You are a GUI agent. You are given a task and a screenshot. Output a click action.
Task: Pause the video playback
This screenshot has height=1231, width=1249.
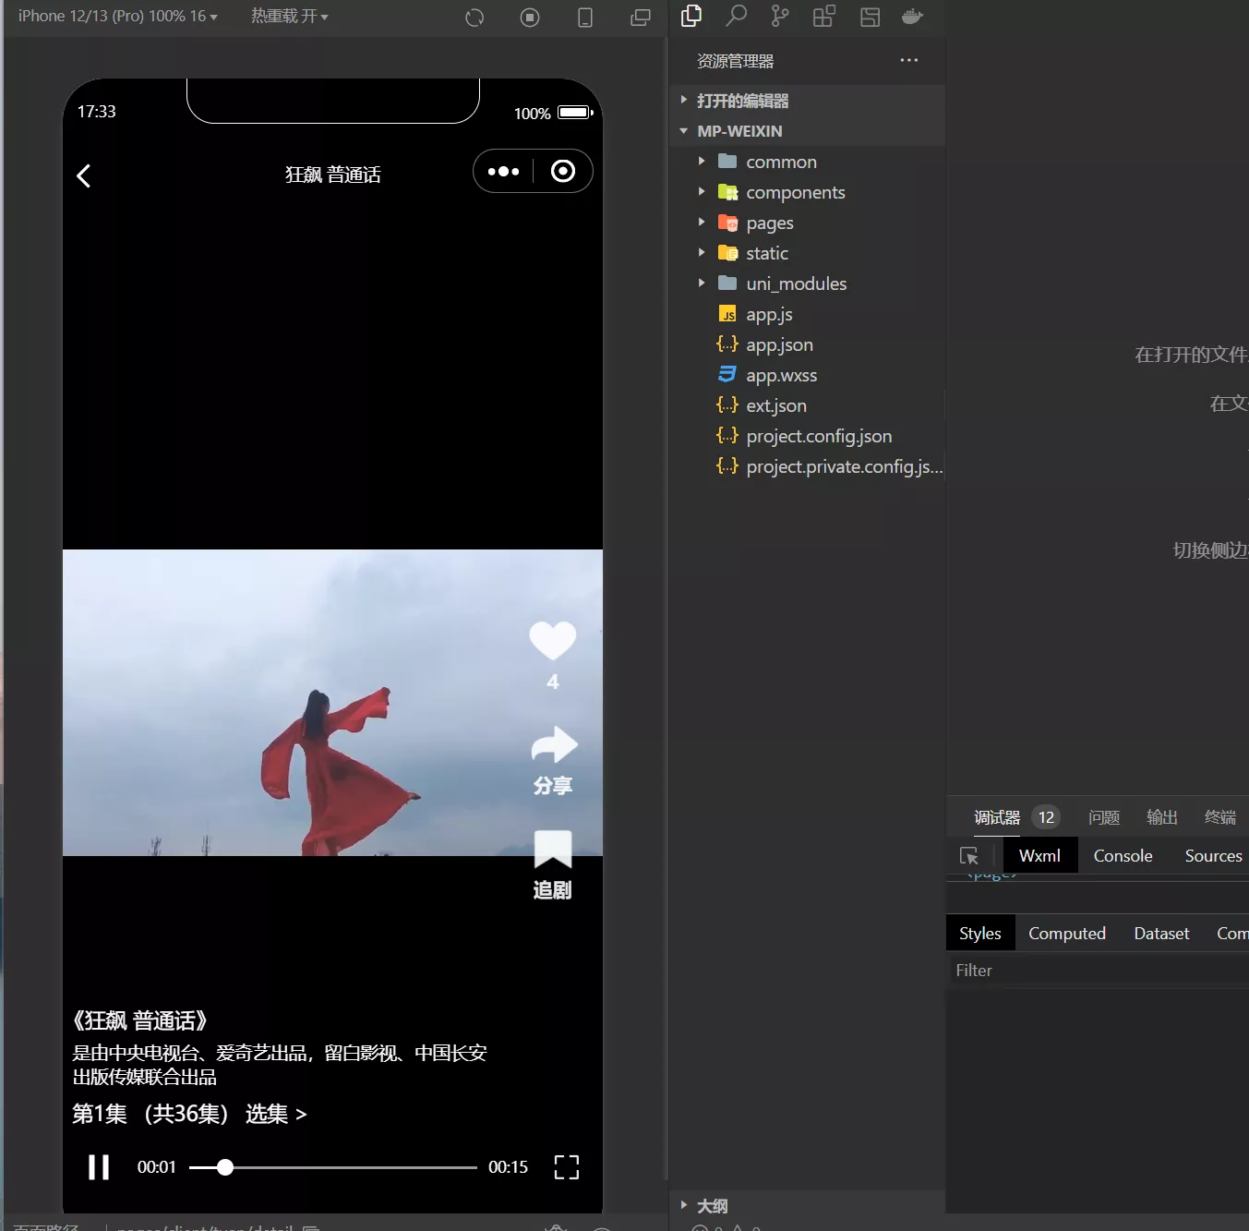99,1167
